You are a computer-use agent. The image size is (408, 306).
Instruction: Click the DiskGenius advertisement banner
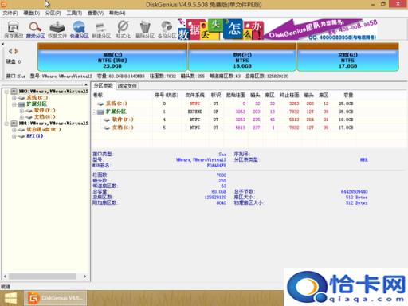(278, 29)
